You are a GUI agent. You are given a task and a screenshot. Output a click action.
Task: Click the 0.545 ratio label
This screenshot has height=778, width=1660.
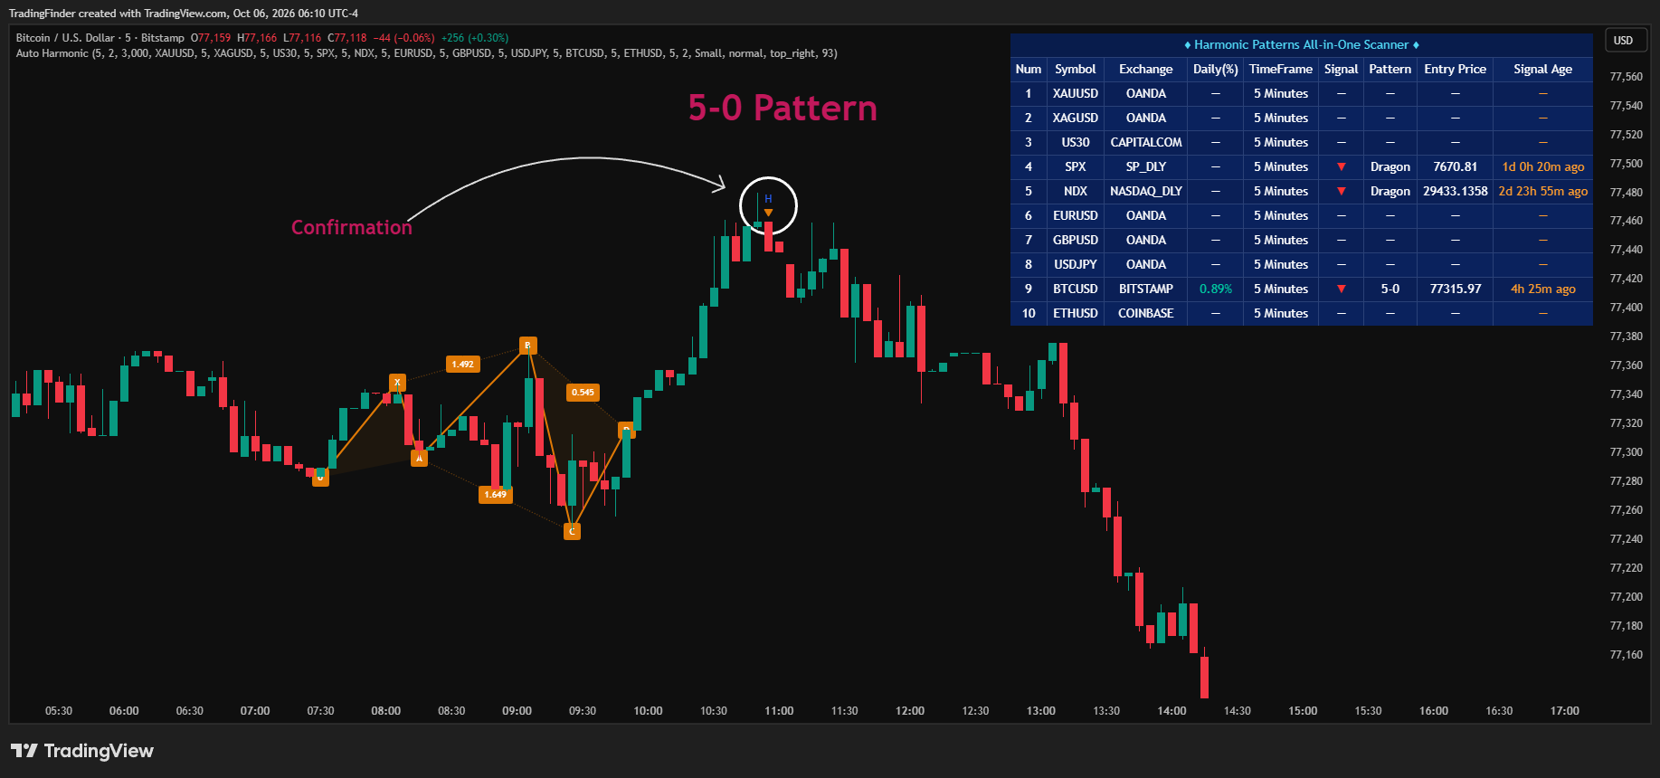point(583,392)
